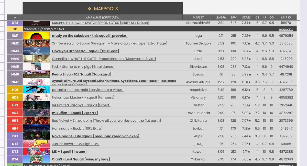Open mikufilm - Squall [Expert+] link
This screenshot has height=166, width=307.
click(x=75, y=113)
